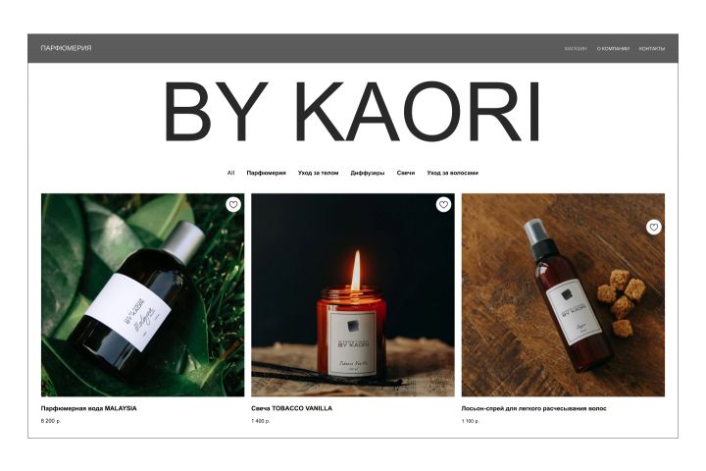Click Лосьон-спрей для легкого расчесывания волос title
Image resolution: width=706 pixels, height=471 pixels.
[534, 408]
